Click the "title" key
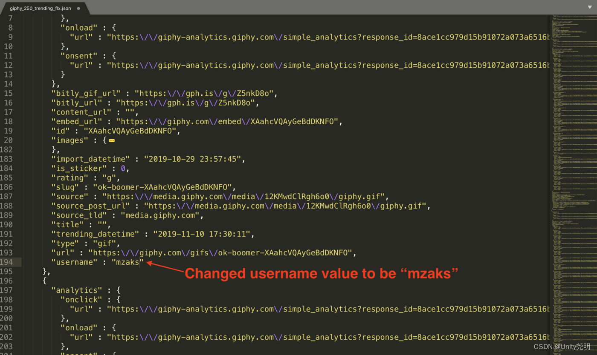Viewport: 597px width, 355px height. tap(67, 224)
